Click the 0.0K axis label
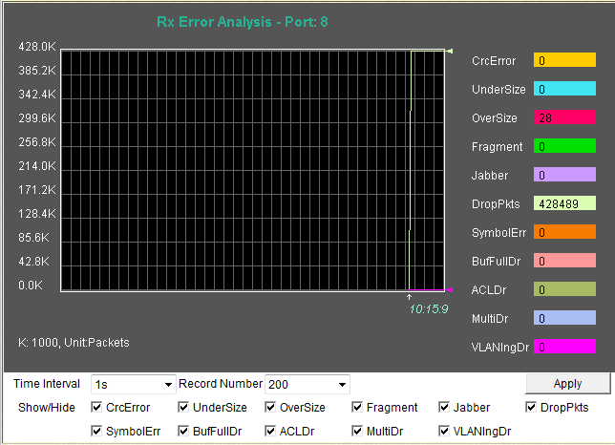 (x=31, y=286)
